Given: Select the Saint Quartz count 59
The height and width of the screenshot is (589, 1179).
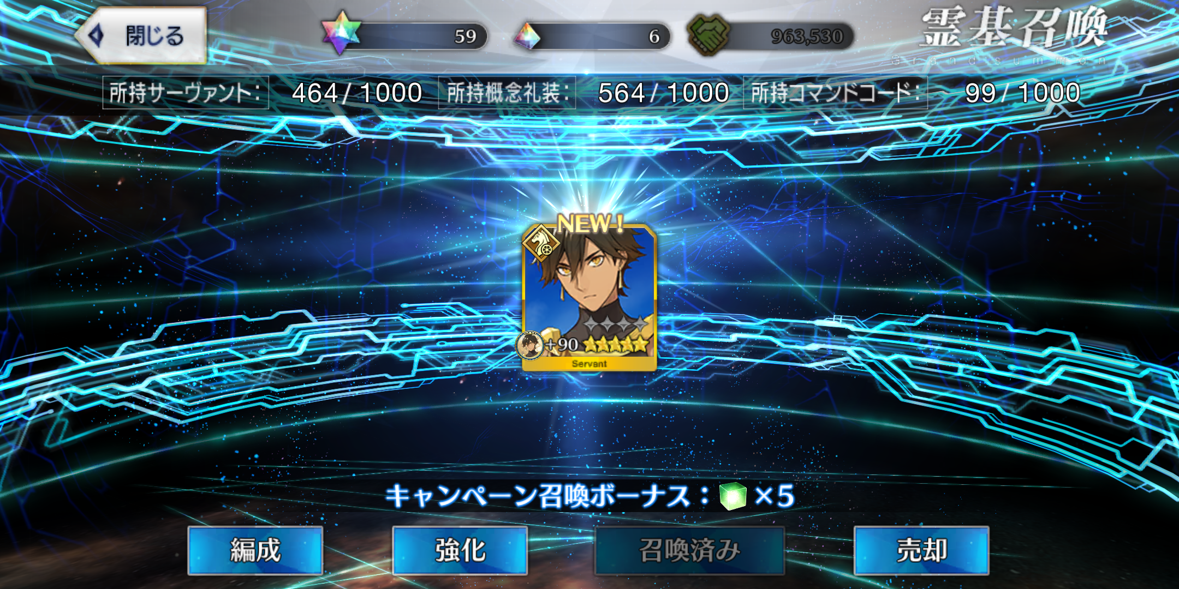Looking at the screenshot, I should tap(465, 37).
